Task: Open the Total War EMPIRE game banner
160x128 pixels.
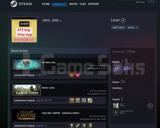Action: (x=27, y=115)
